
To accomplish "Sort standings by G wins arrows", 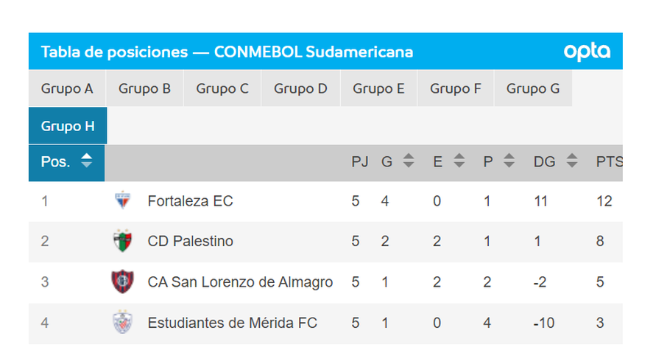I will click(x=409, y=161).
